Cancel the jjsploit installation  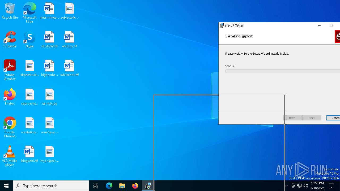point(333,118)
